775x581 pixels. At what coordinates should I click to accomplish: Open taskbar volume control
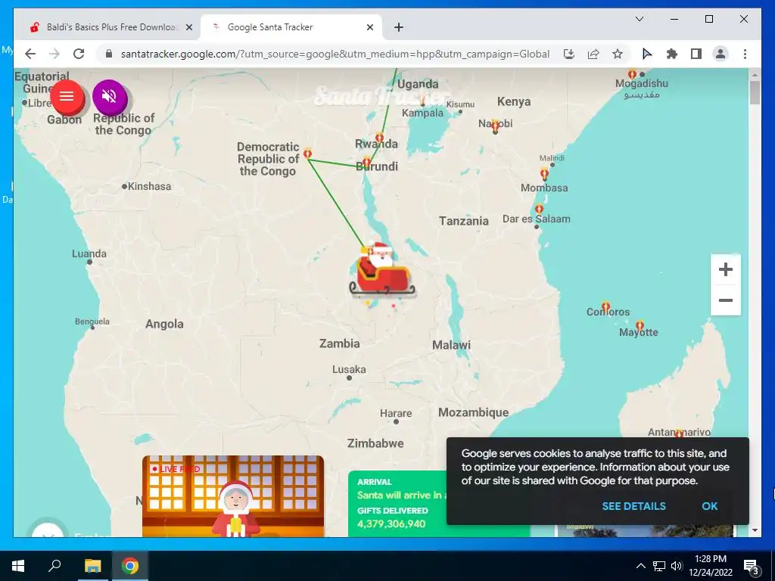677,566
